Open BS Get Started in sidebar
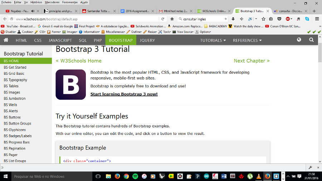Image resolution: width=322 pixels, height=181 pixels. (15, 67)
